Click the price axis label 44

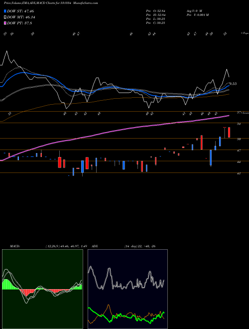pyautogui.click(x=239, y=162)
